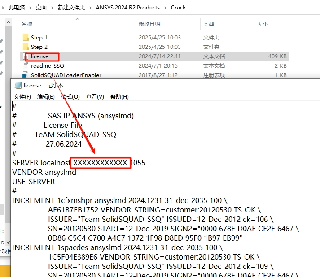This screenshot has width=320, height=277.
Task: Click the 注册表项 type cell
Action: (x=214, y=75)
